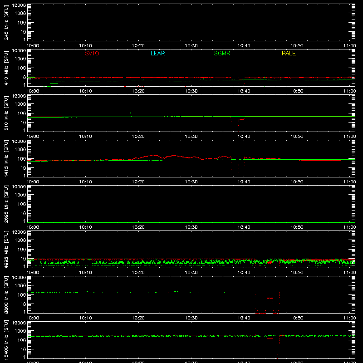The height and width of the screenshot is (363, 363).
Task: Click the green SGMR legend label
Action: click(222, 53)
